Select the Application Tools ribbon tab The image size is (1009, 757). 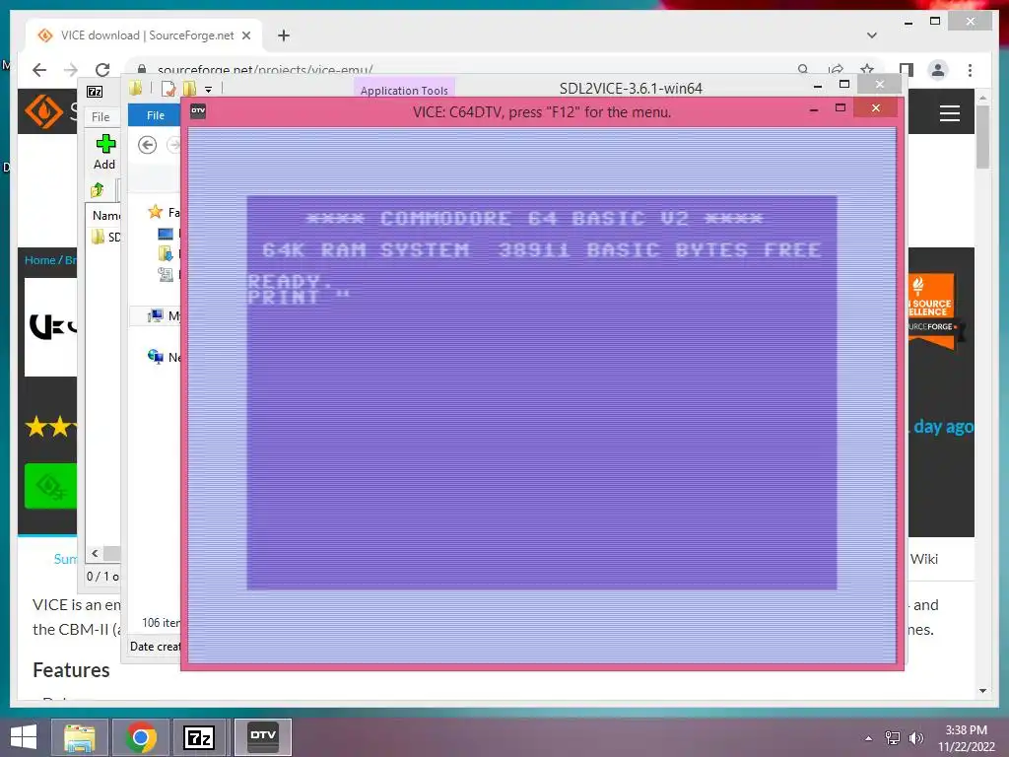[404, 90]
